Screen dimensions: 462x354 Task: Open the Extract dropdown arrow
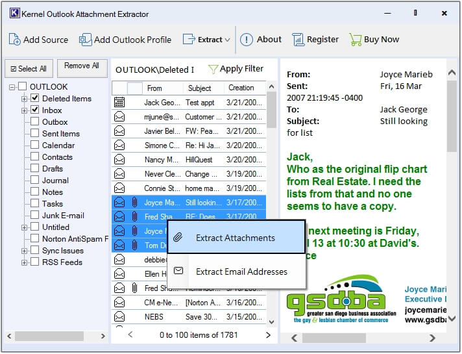227,40
